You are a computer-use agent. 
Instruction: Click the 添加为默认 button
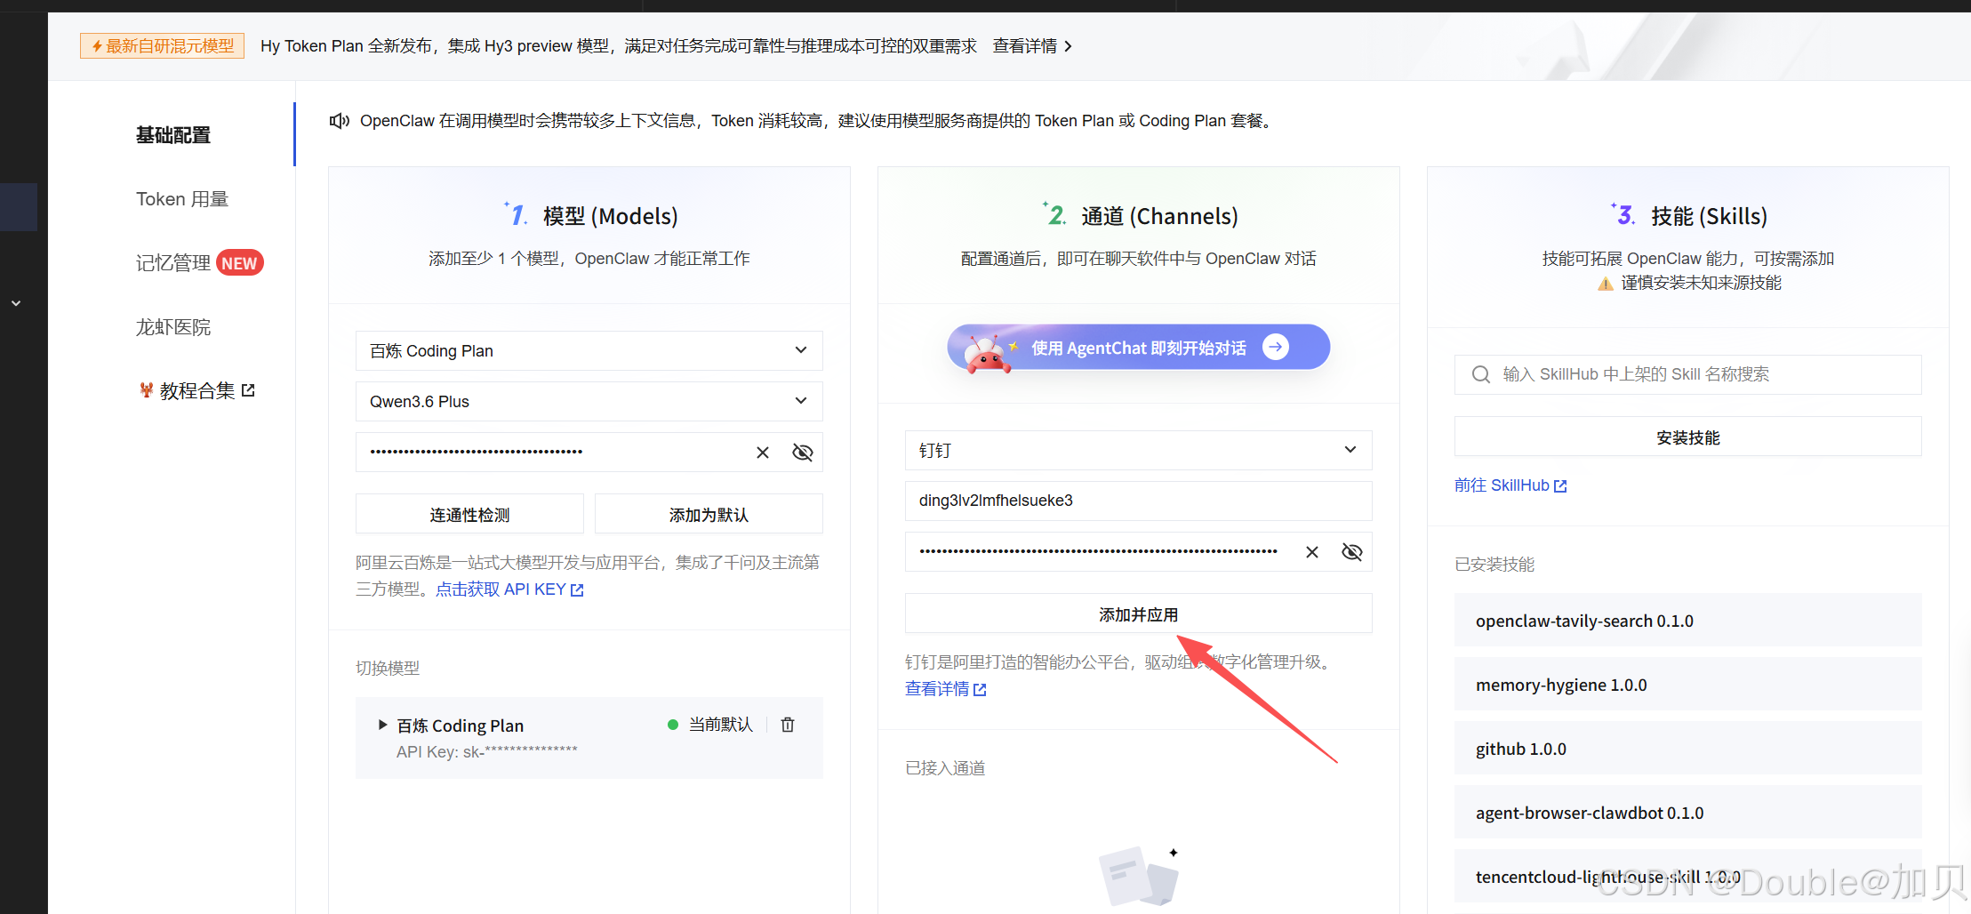click(709, 514)
